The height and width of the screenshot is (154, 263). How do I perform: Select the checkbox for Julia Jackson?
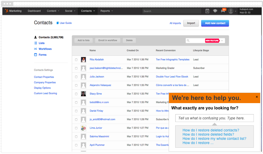coord(76,77)
